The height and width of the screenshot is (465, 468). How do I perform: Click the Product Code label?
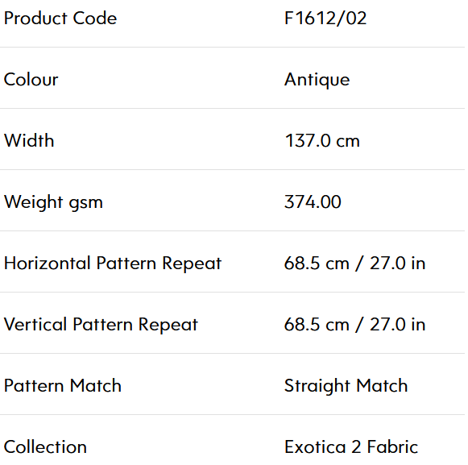[x=60, y=19]
